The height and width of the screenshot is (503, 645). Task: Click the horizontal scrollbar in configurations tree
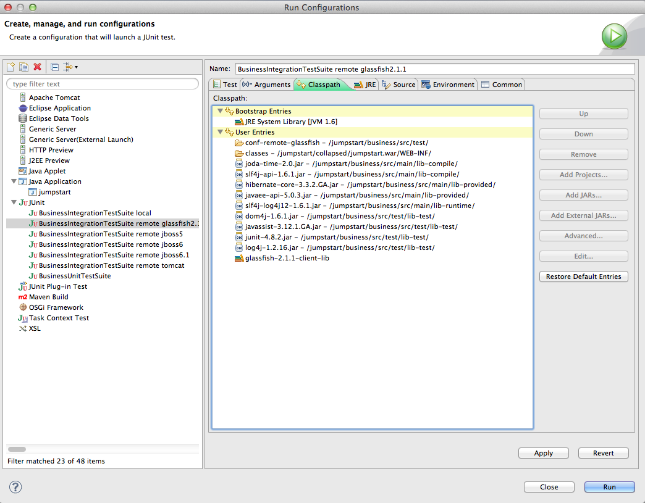pos(17,449)
